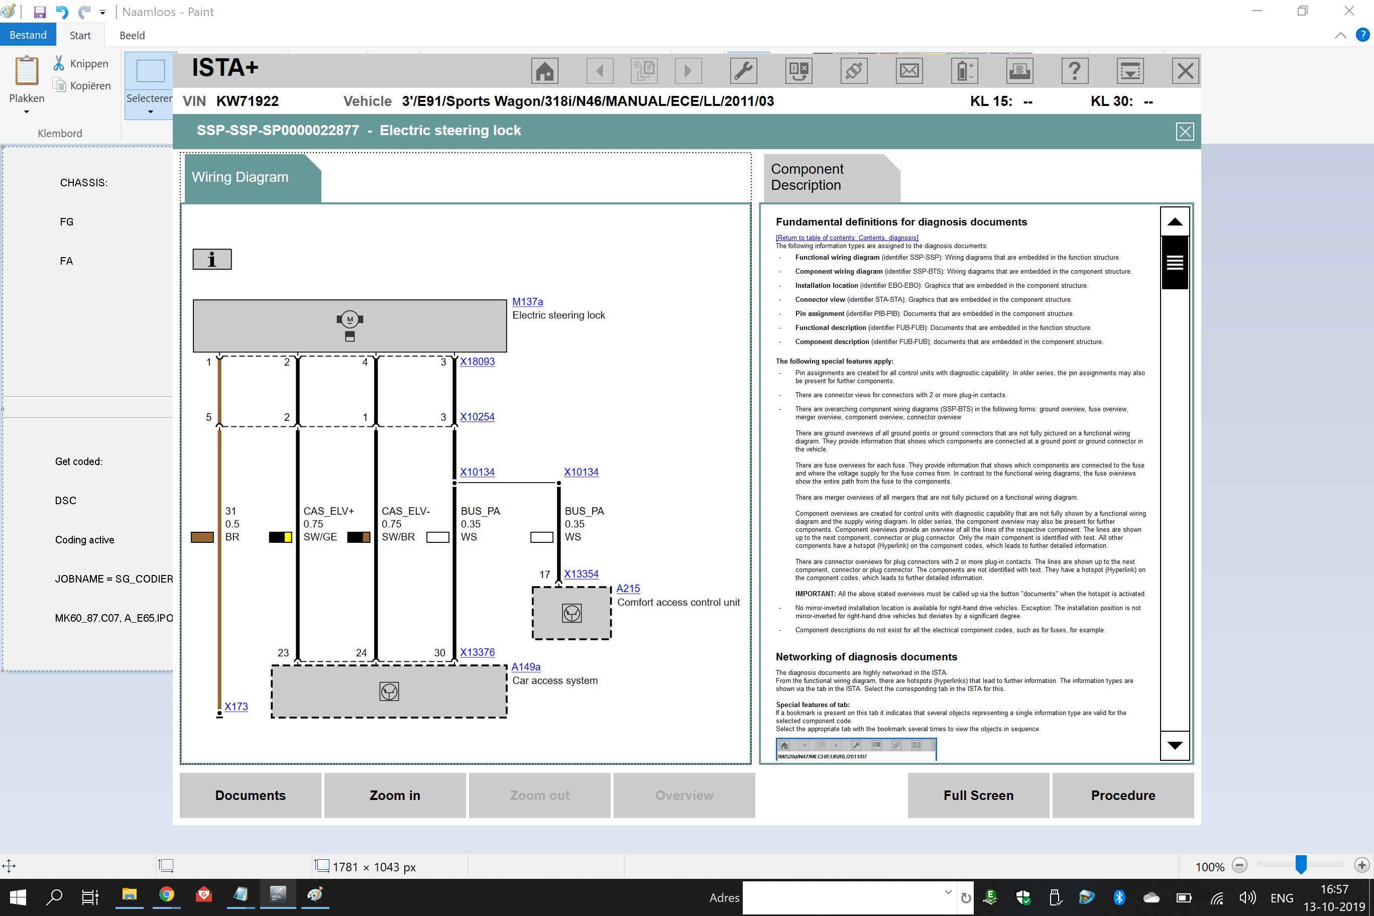Open the Bestand menu
Viewport: 1374px width, 916px height.
click(28, 35)
